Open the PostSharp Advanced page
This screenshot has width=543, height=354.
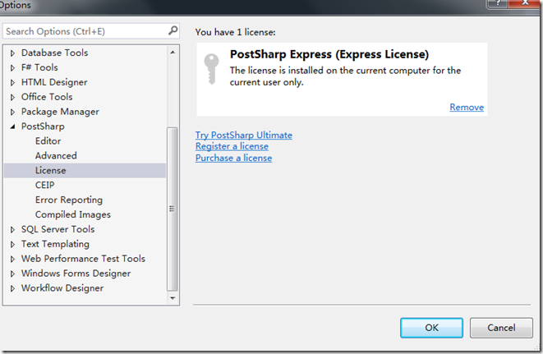click(56, 155)
